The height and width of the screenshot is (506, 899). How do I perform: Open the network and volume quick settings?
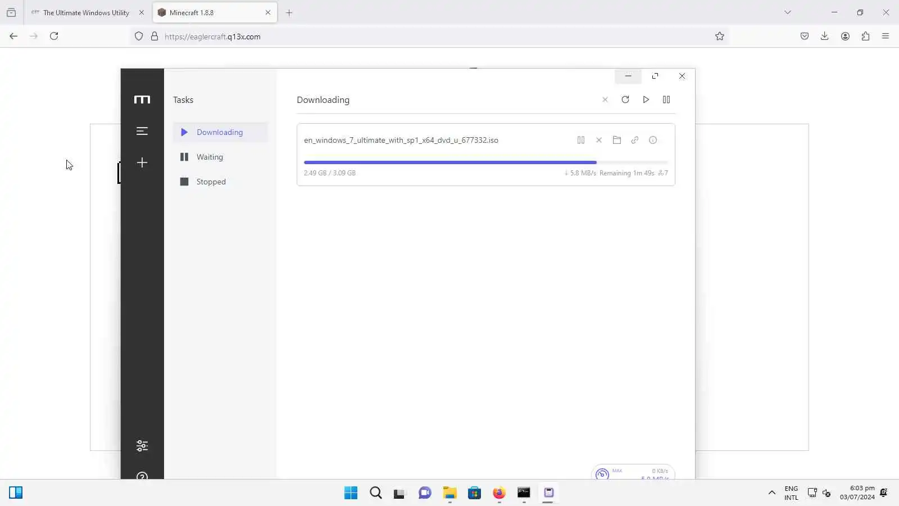coord(819,493)
